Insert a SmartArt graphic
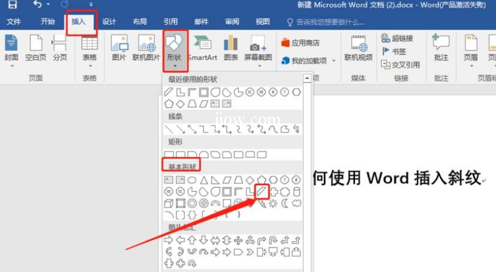Image resolution: width=496 pixels, height=272 pixels. 202,48
